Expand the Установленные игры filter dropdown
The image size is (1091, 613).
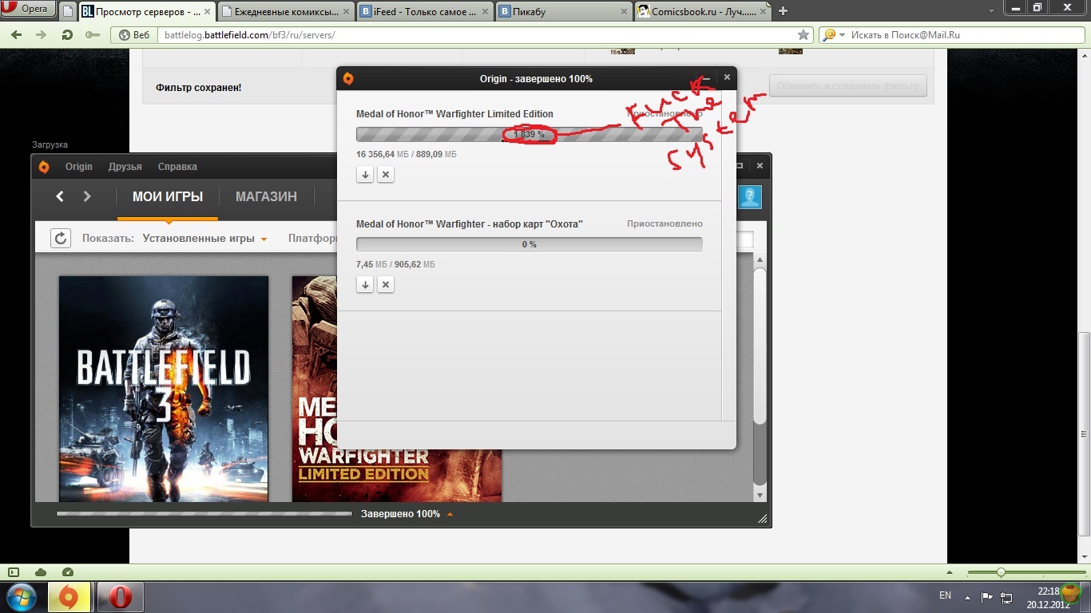tap(204, 238)
